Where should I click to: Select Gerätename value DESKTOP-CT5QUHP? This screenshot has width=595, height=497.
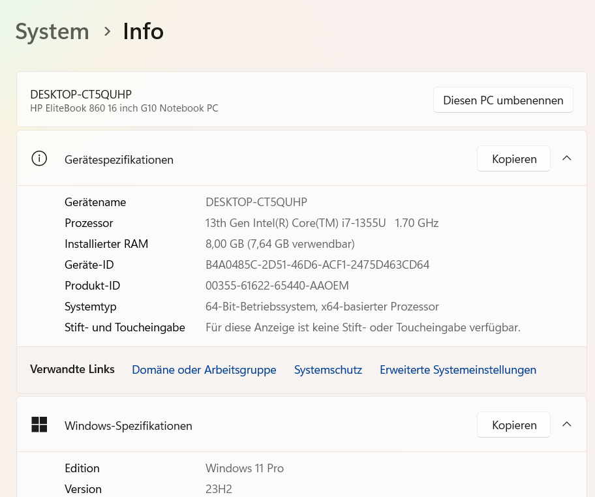(x=256, y=202)
